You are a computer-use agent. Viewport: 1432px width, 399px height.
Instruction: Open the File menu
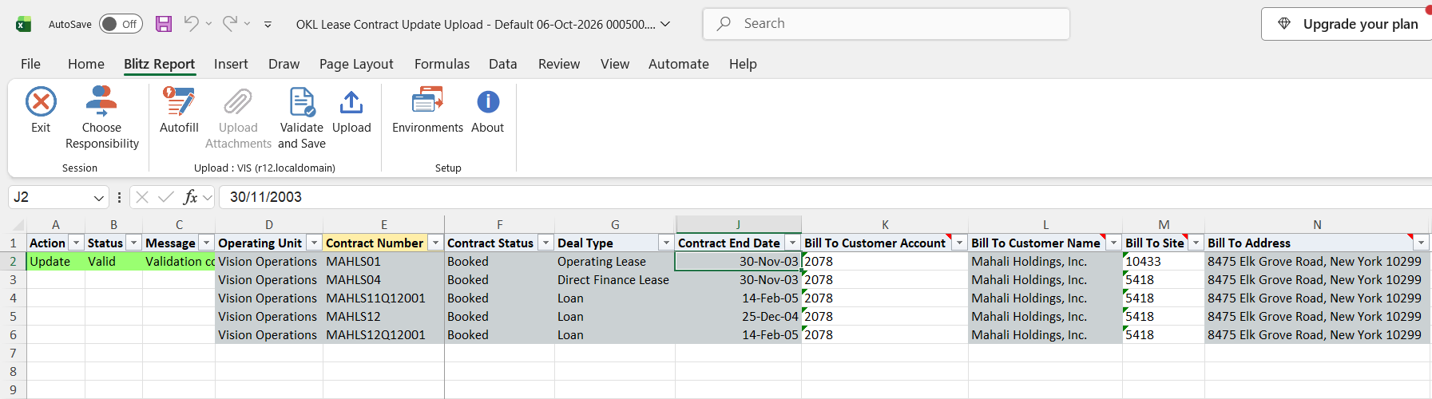point(30,64)
